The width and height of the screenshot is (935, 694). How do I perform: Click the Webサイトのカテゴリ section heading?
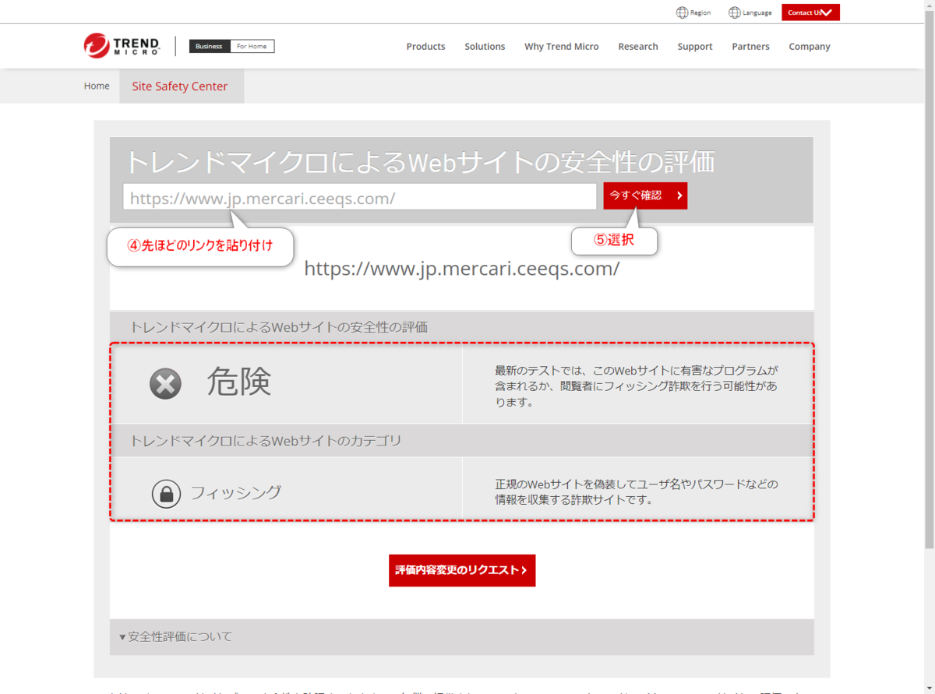tap(266, 441)
